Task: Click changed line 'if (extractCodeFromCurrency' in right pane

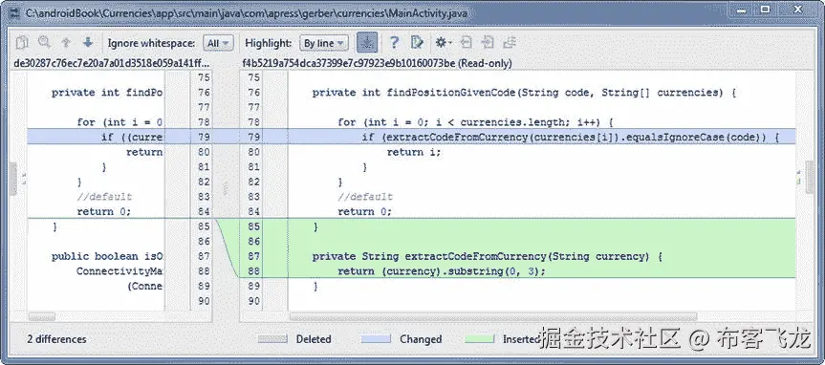Action: [571, 138]
